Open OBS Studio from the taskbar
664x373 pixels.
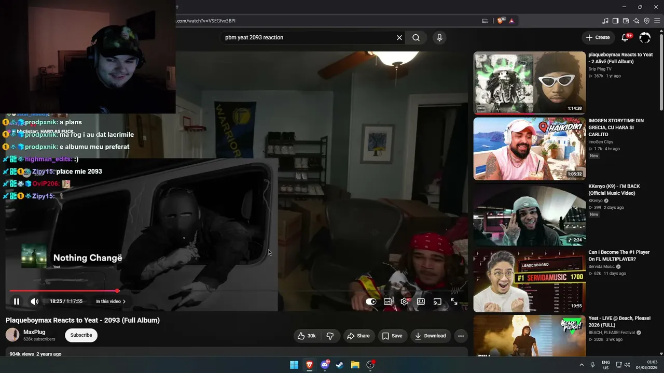tap(370, 365)
